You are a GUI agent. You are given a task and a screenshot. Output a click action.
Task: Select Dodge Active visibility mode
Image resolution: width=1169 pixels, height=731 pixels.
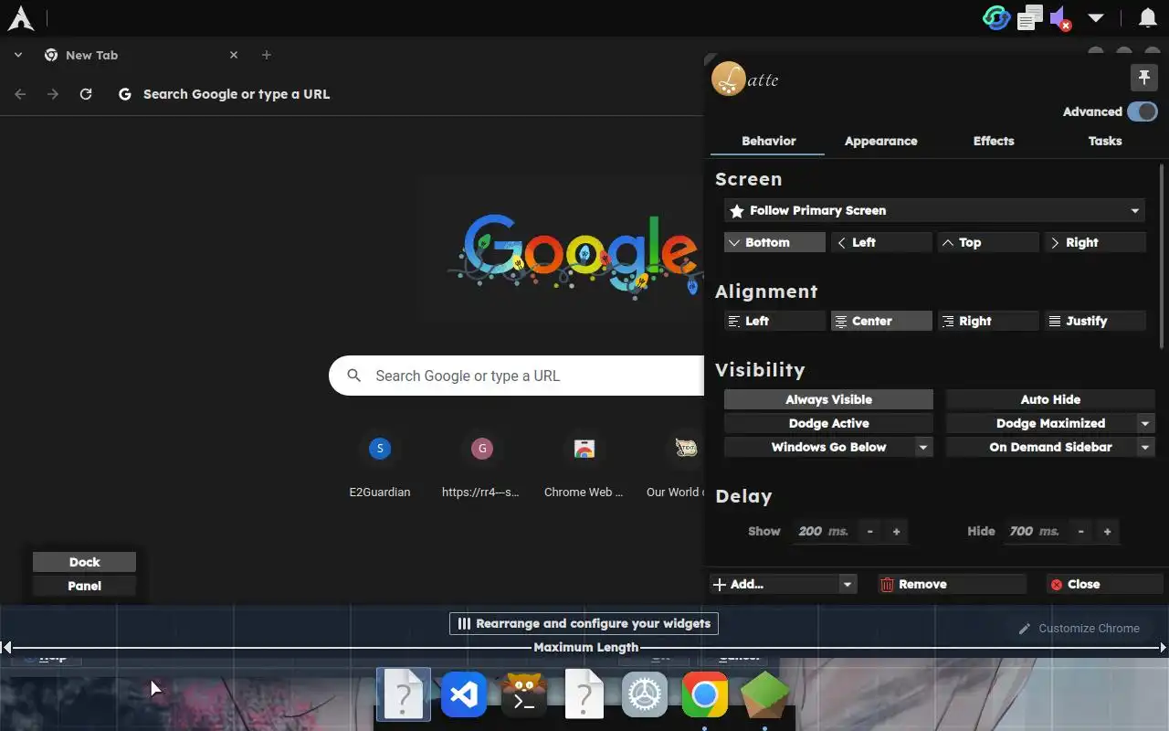click(x=828, y=423)
